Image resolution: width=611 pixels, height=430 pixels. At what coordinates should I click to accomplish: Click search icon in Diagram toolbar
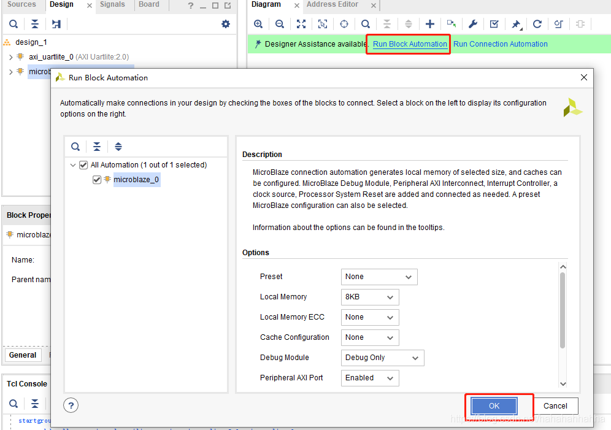click(366, 24)
